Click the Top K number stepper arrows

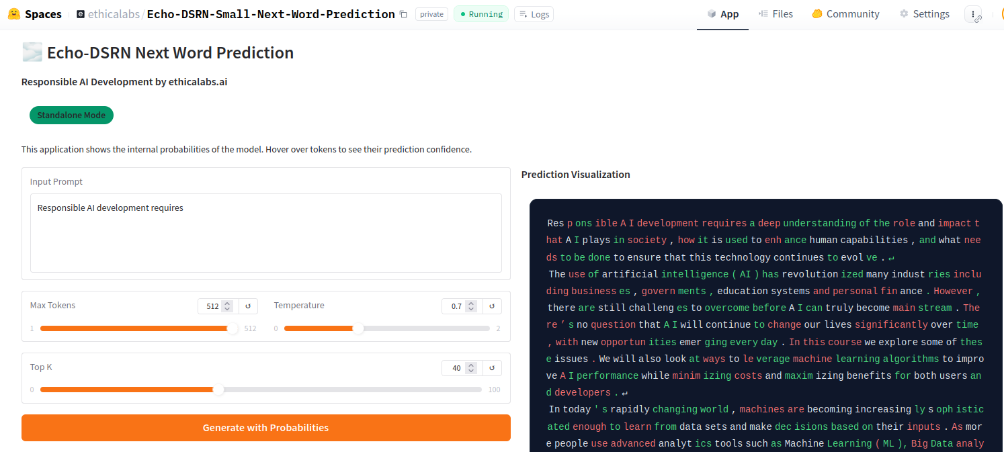click(471, 368)
